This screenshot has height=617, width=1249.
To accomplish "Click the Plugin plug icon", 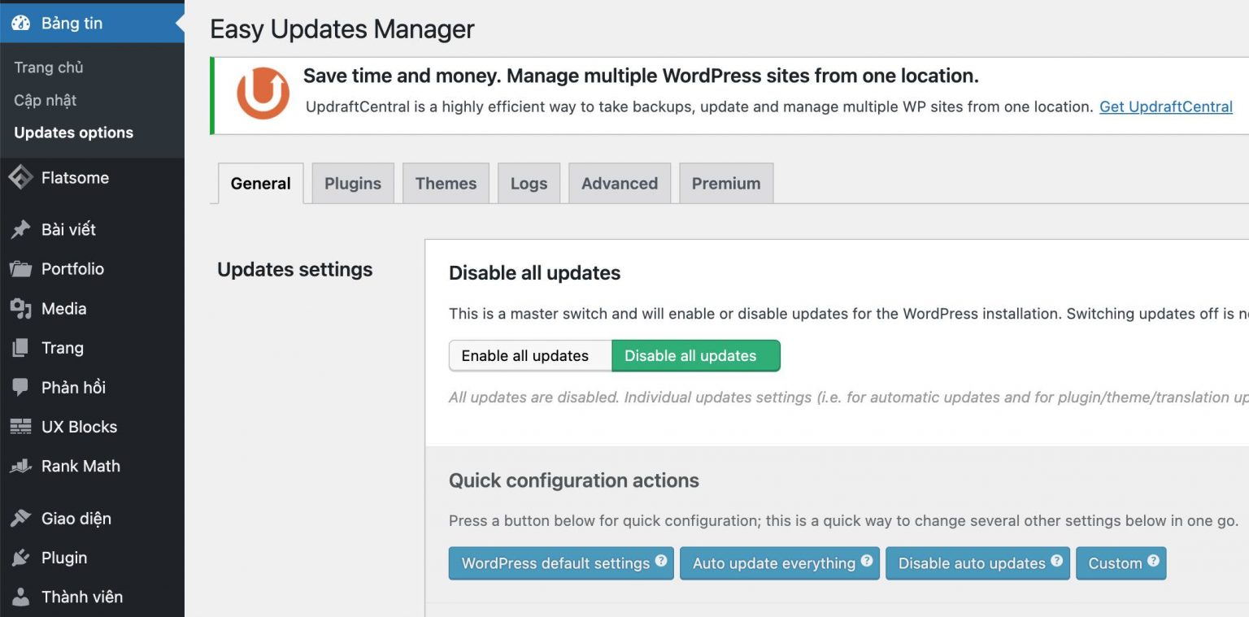I will (20, 558).
